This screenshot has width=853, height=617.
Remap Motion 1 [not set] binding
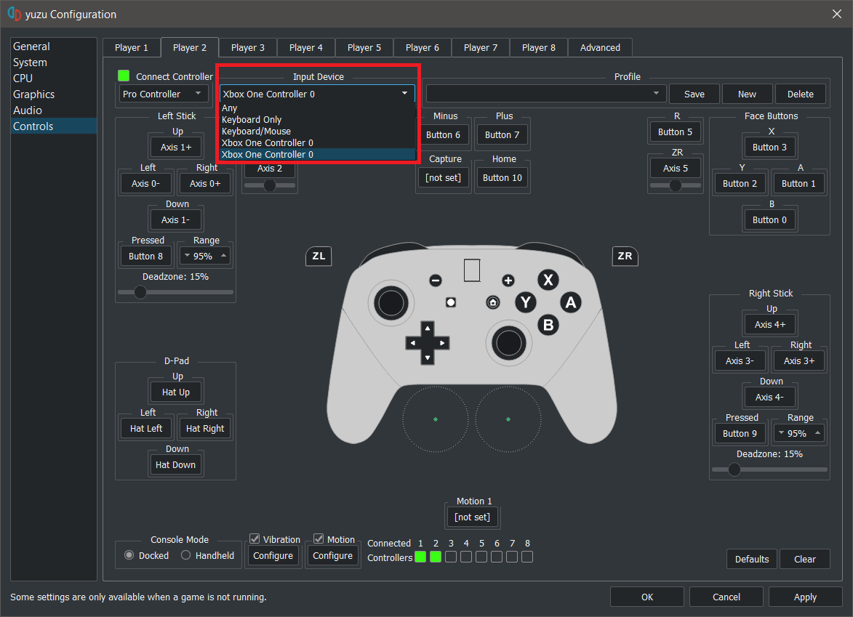472,517
